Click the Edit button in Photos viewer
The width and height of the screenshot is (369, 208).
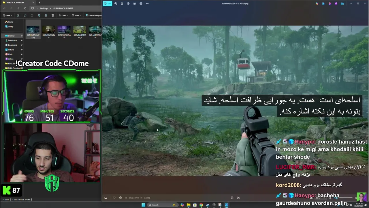coord(108,3)
